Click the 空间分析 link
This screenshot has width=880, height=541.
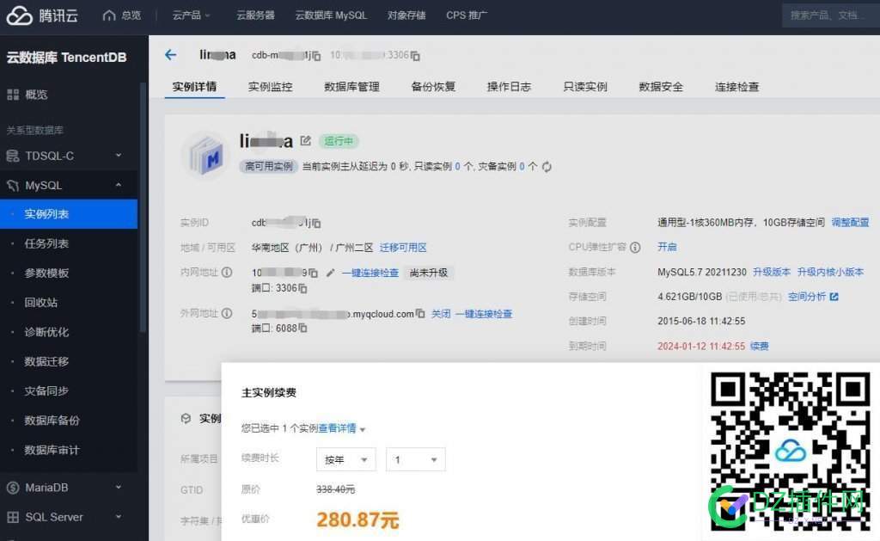pyautogui.click(x=806, y=297)
